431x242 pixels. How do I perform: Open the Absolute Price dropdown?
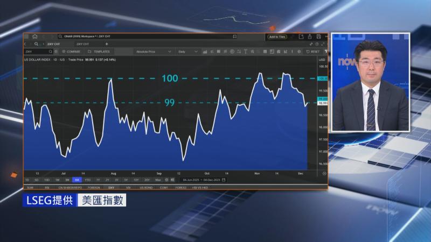click(x=153, y=52)
